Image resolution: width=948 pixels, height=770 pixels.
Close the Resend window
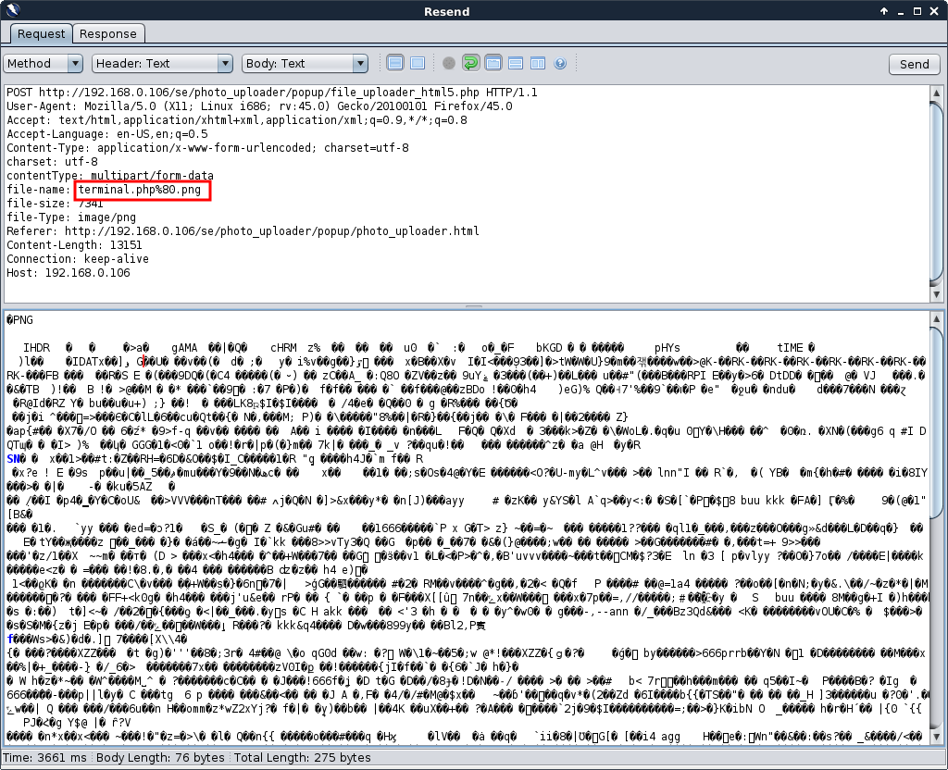(934, 11)
